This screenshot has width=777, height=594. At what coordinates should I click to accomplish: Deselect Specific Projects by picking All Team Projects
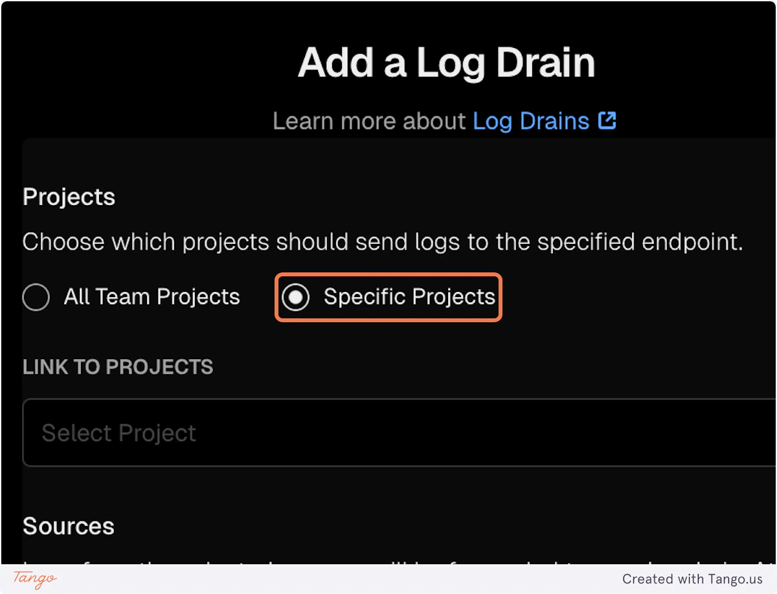point(36,297)
